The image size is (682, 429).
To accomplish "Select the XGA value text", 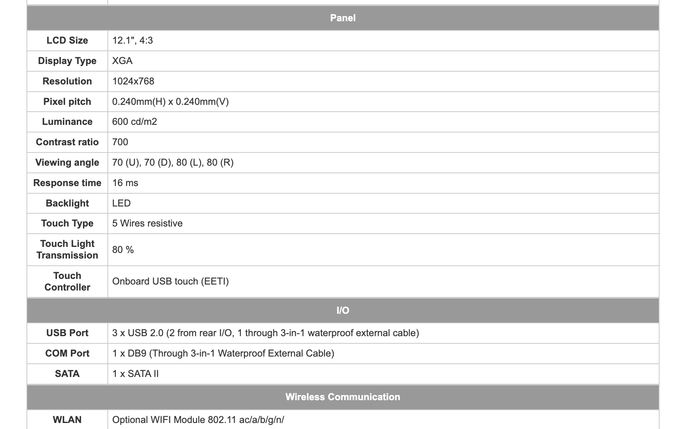I will point(122,61).
